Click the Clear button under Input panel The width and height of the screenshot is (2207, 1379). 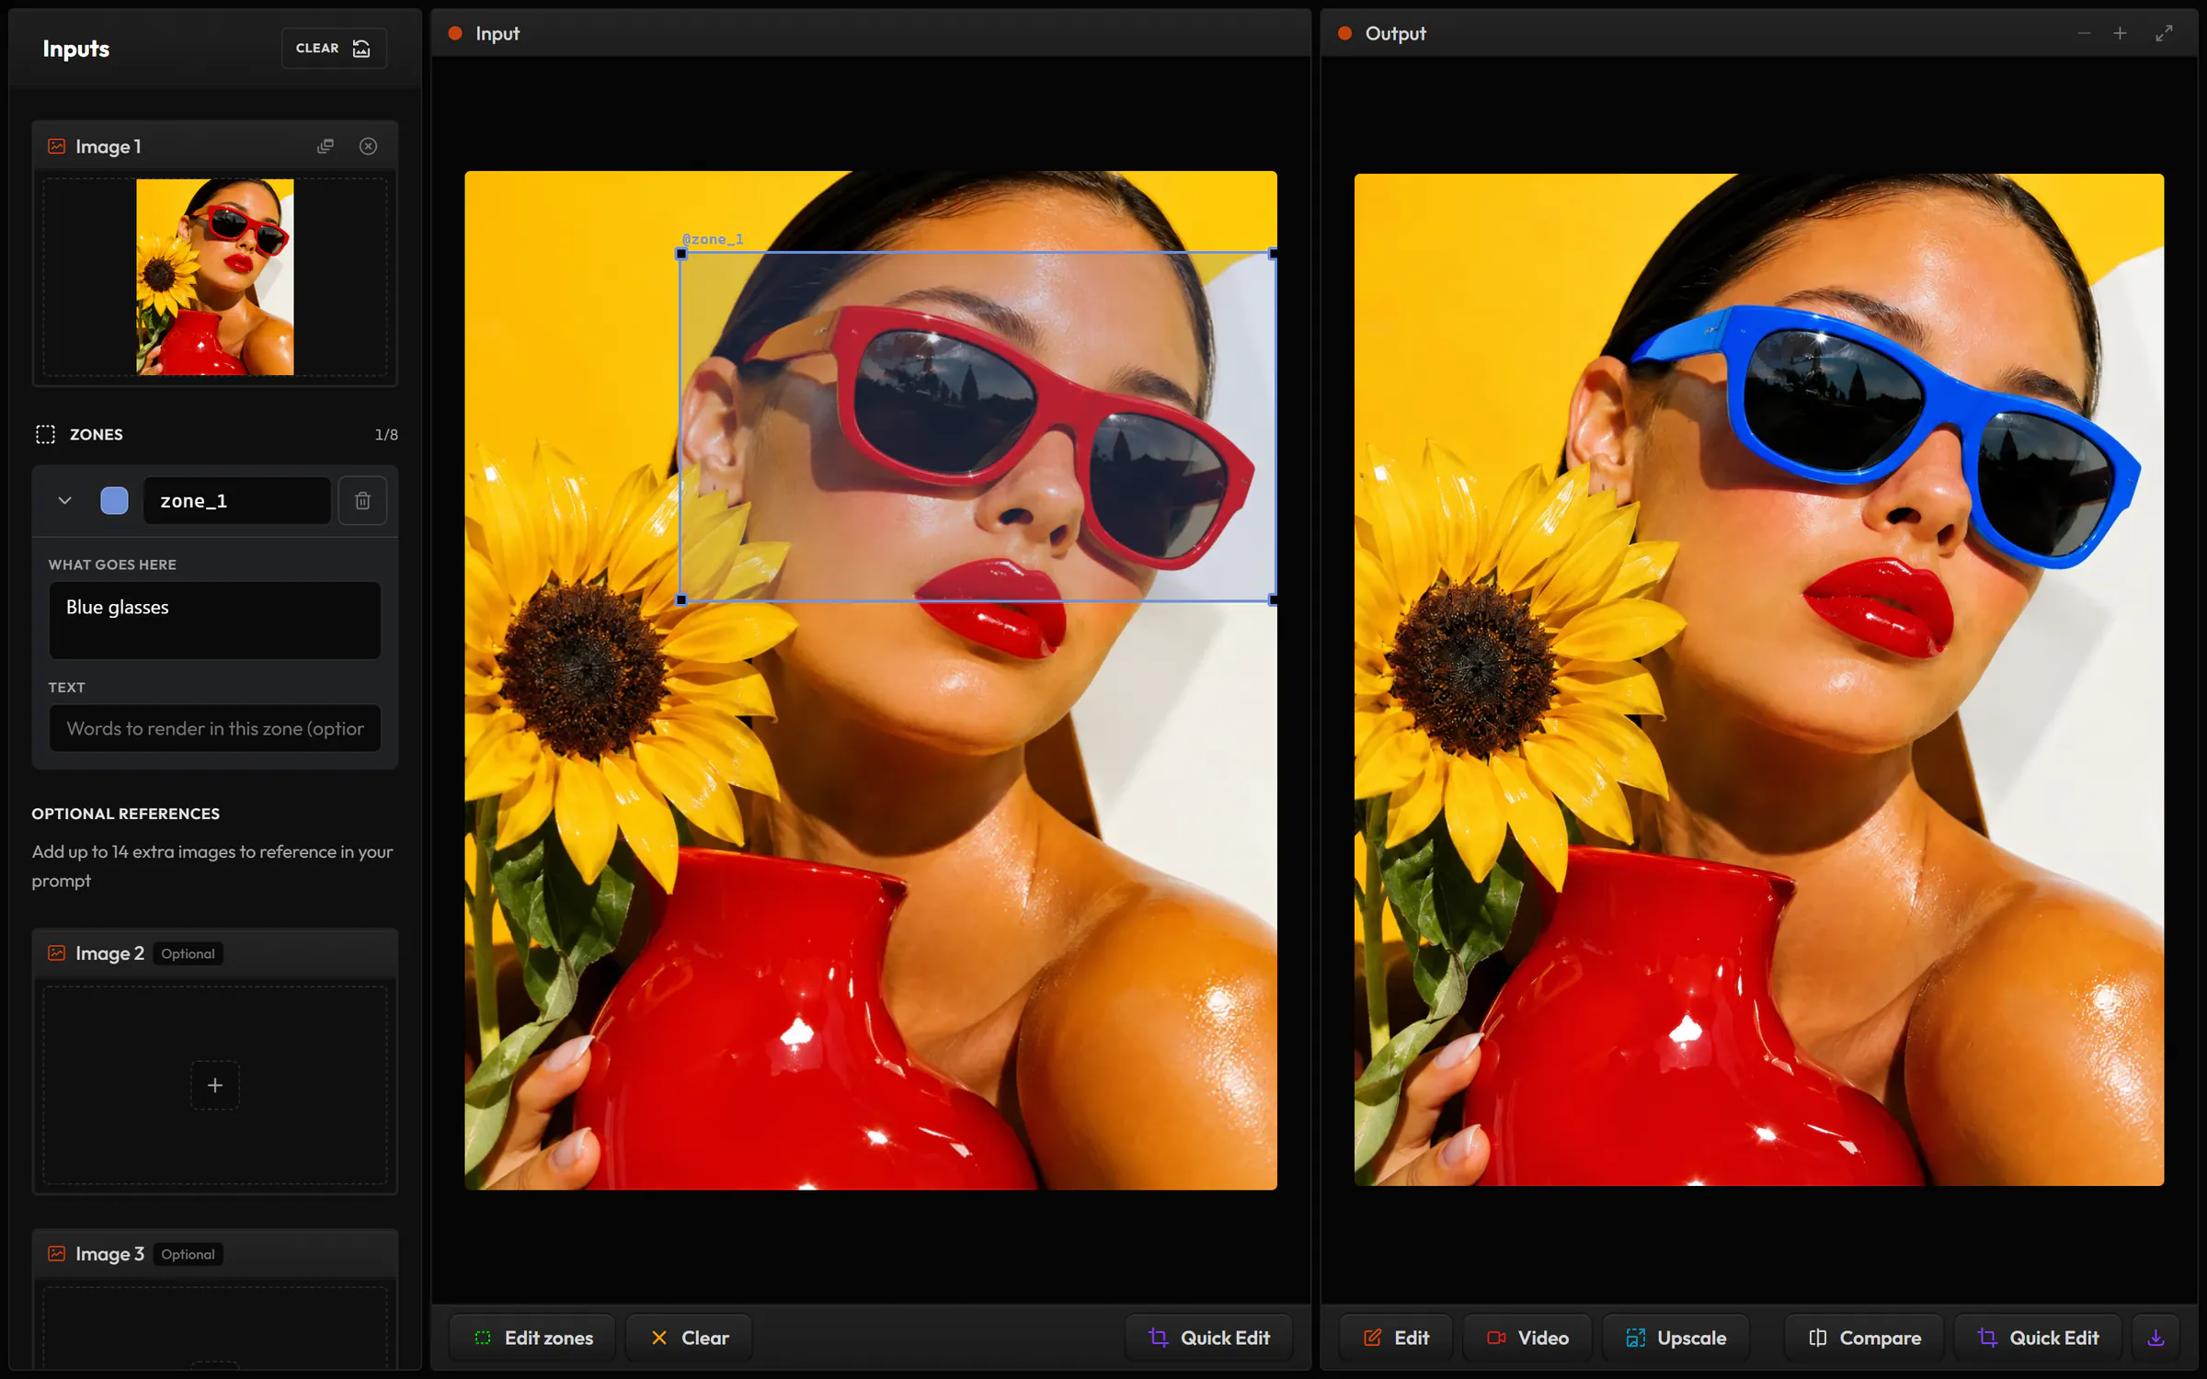690,1338
